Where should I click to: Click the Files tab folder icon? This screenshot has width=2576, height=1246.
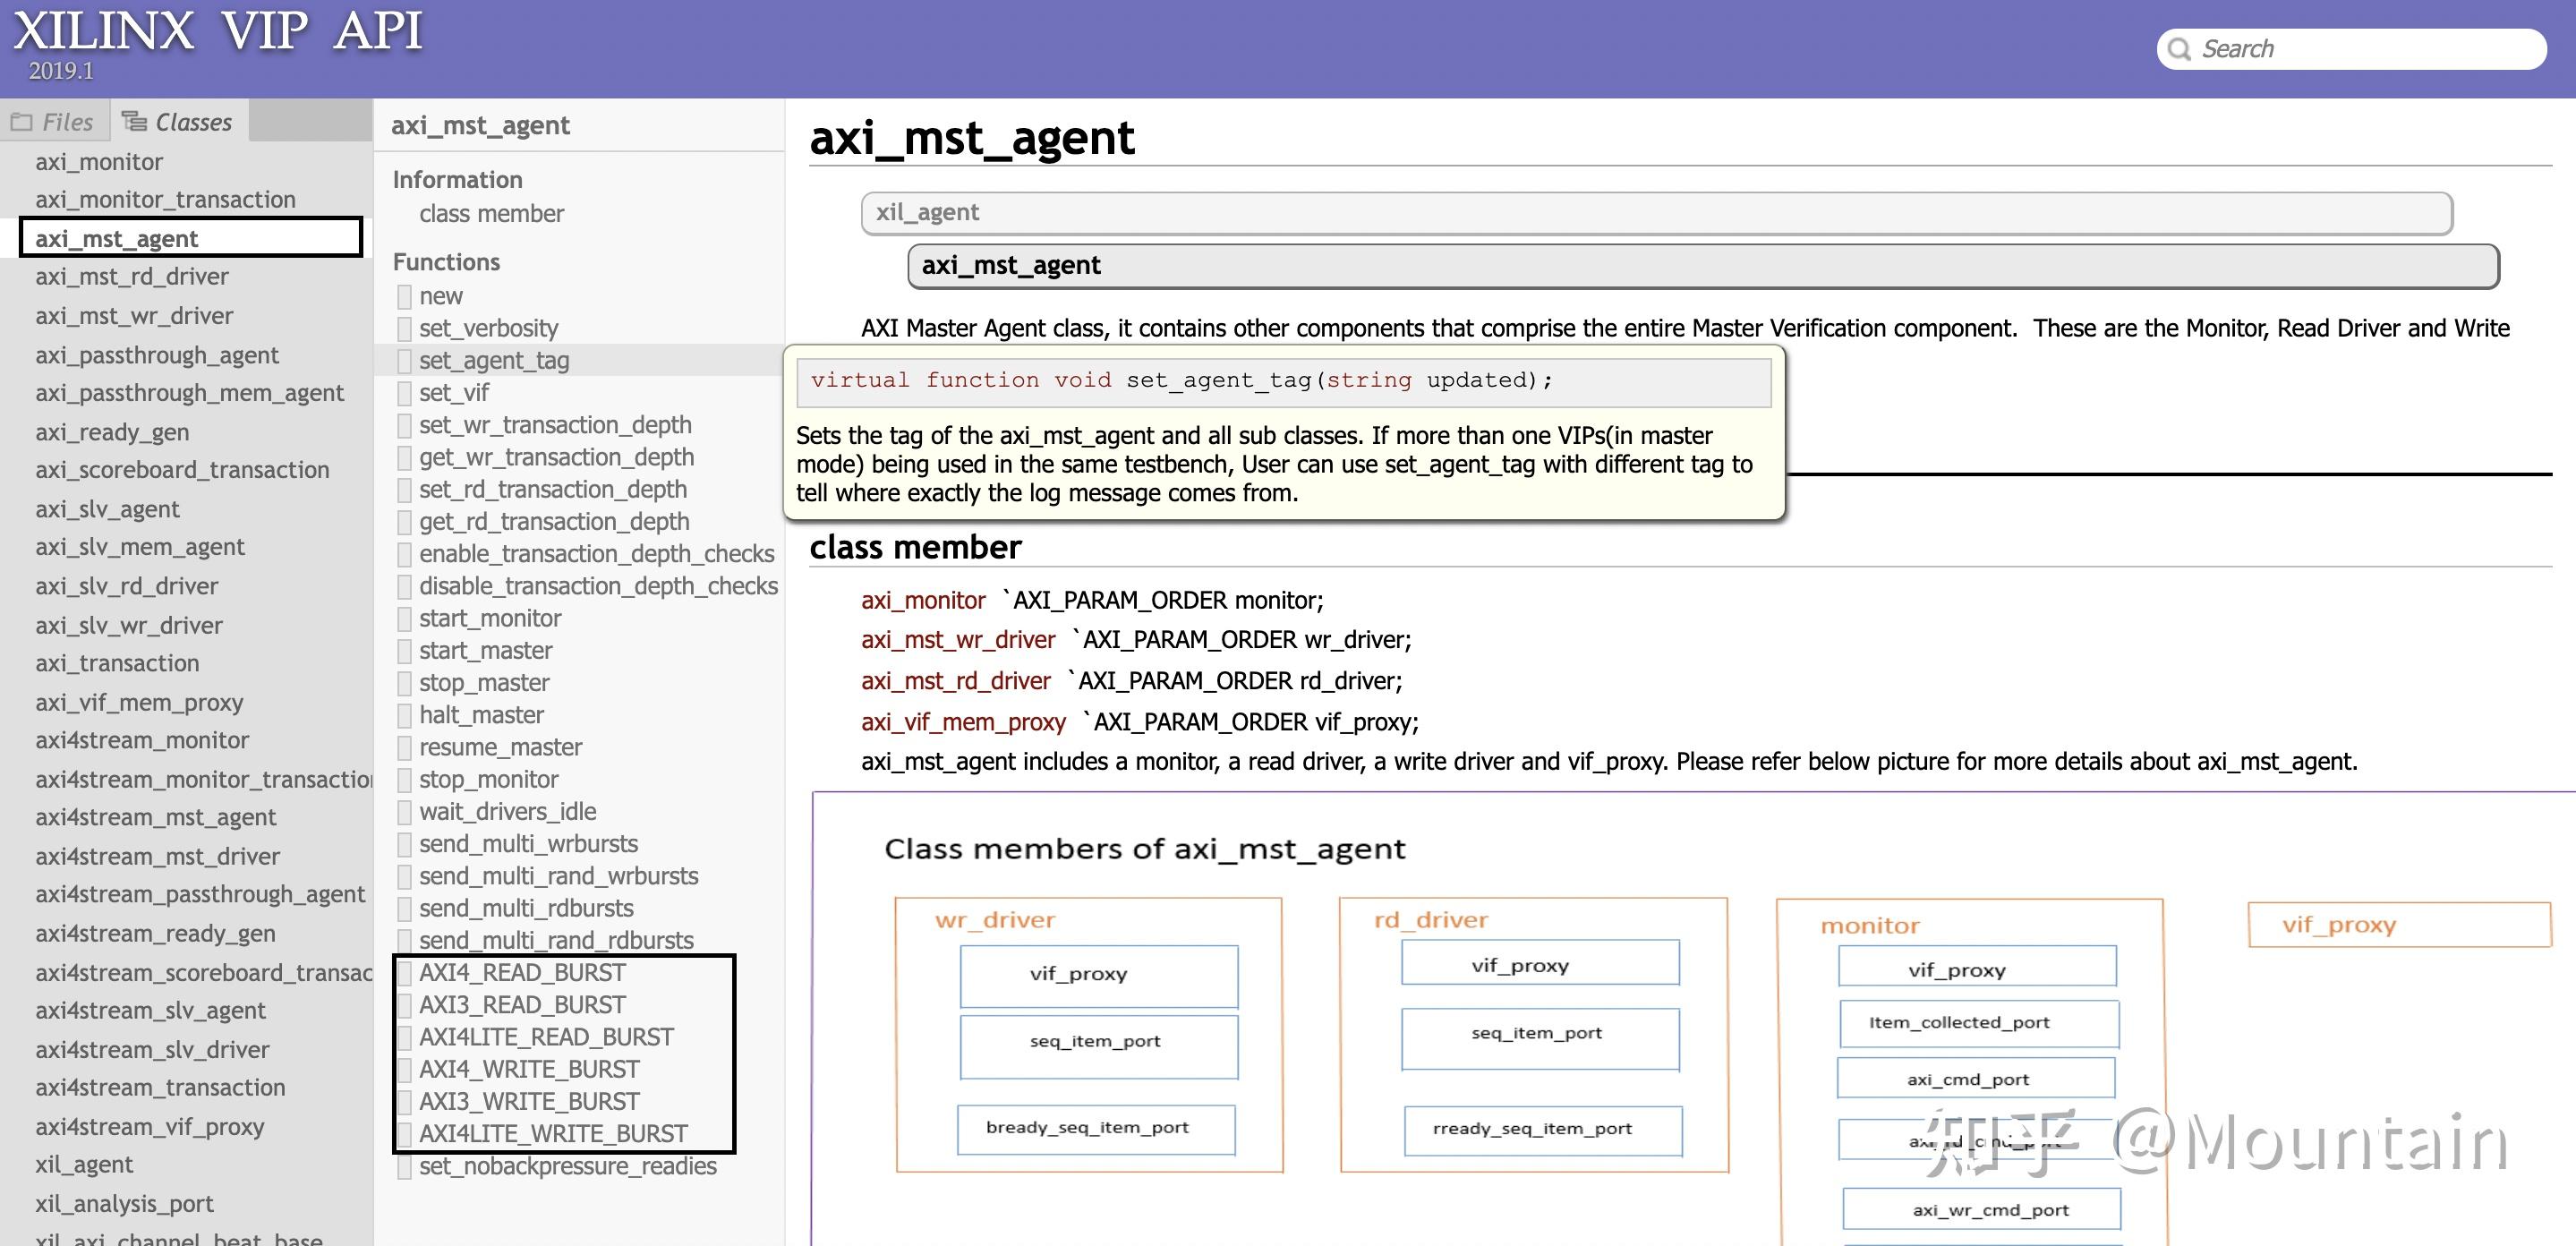[x=21, y=122]
